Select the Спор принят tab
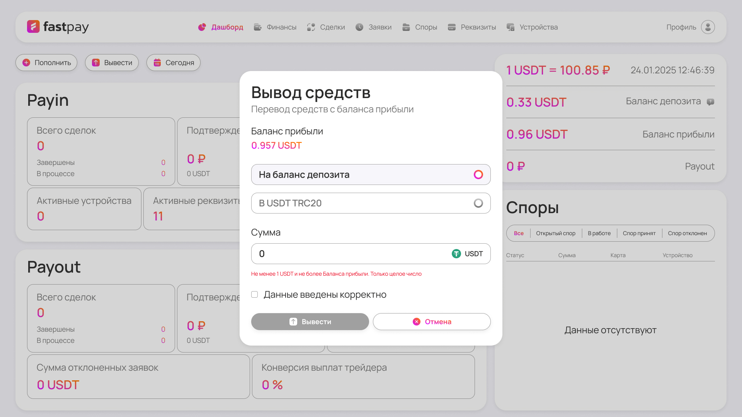This screenshot has height=417, width=742. [639, 233]
